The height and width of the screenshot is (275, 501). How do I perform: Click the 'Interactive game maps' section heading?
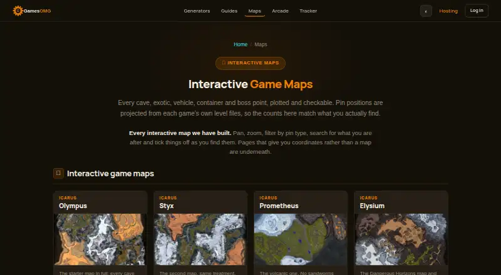(x=111, y=173)
